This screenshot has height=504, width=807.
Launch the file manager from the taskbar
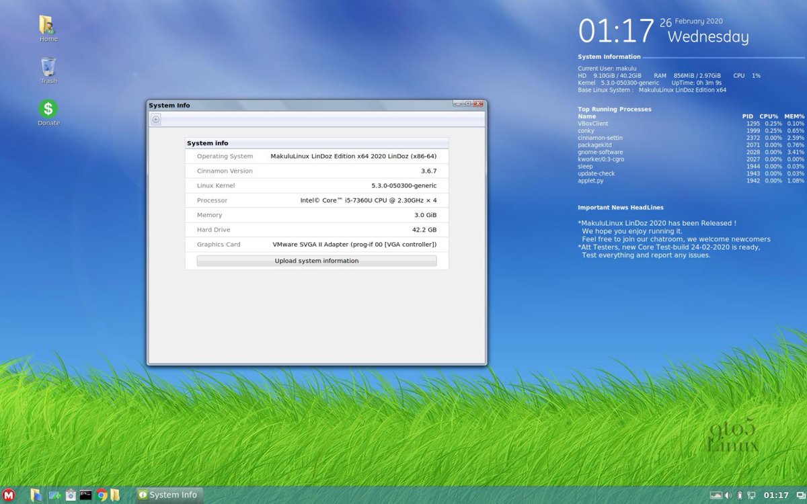pos(36,495)
